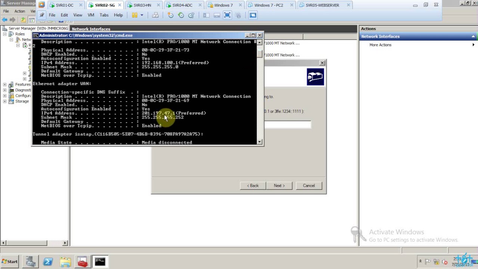Click the Server Manager back arrow
478x269 pixels.
(x=4, y=20)
